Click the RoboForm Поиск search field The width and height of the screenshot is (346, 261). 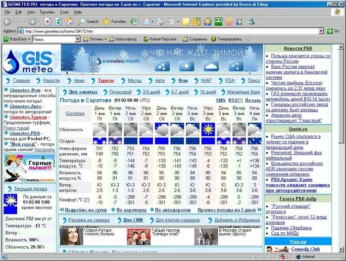coord(54,39)
